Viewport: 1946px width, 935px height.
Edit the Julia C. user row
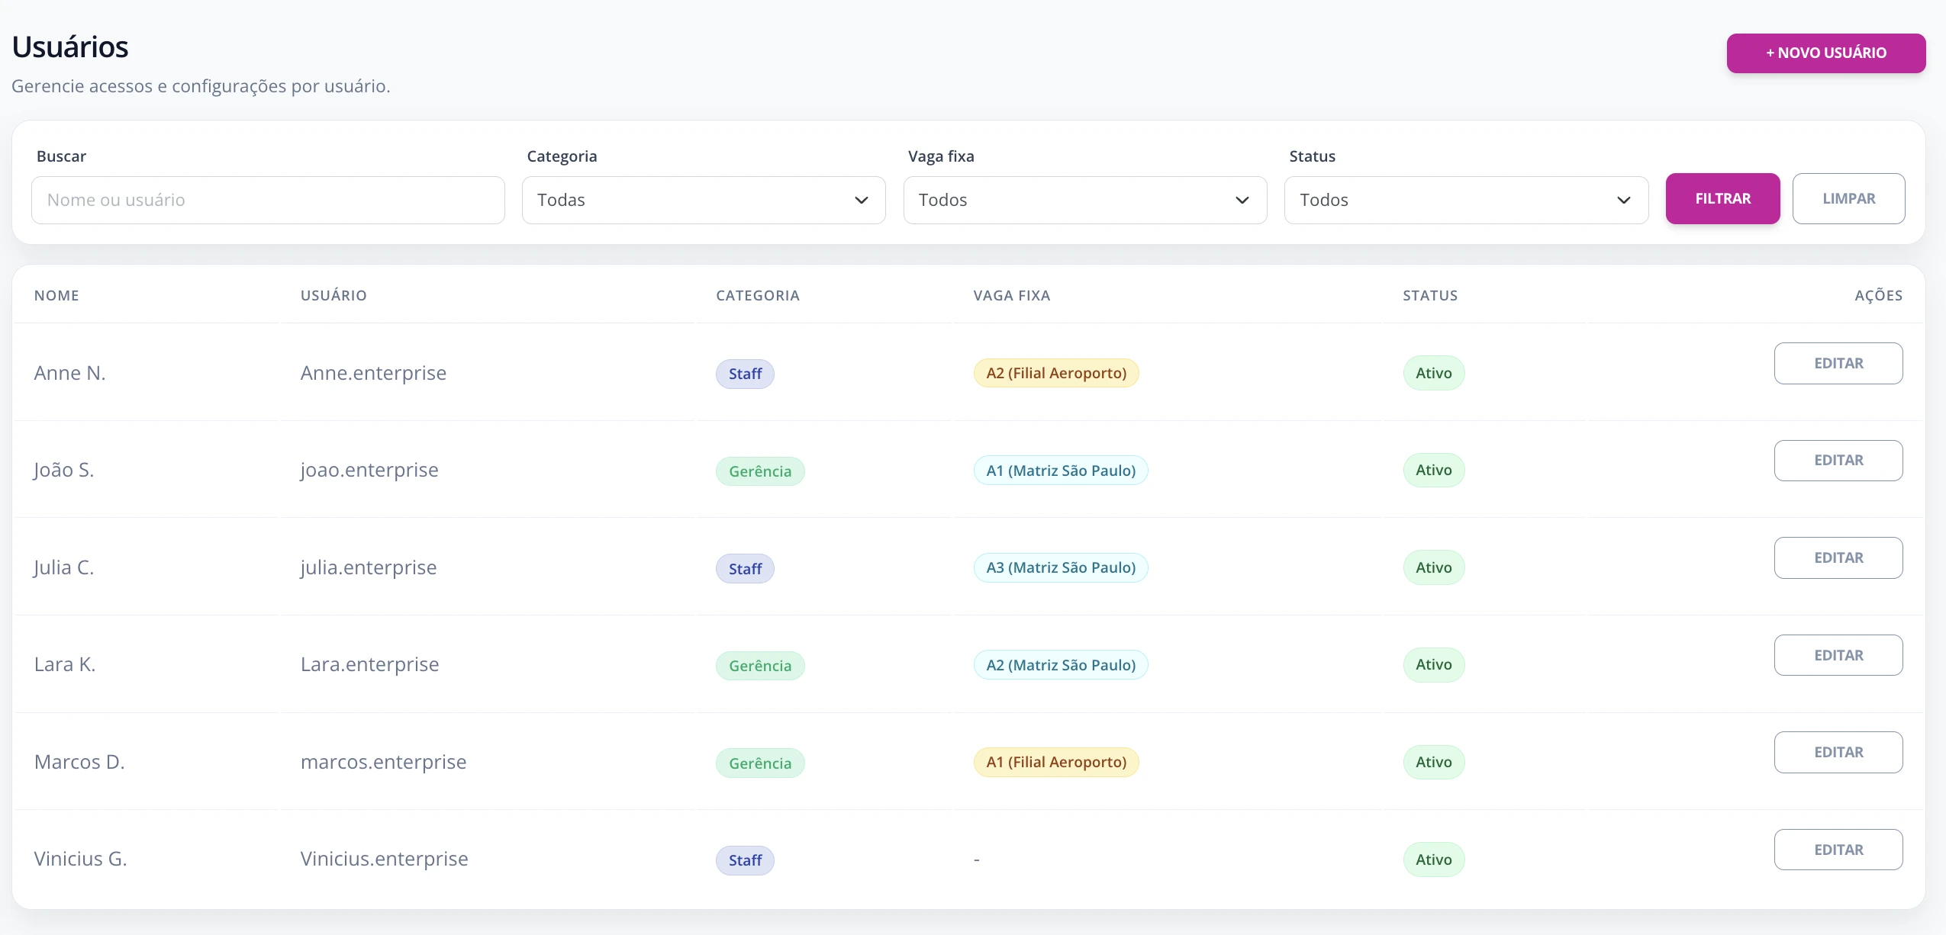pyautogui.click(x=1838, y=557)
